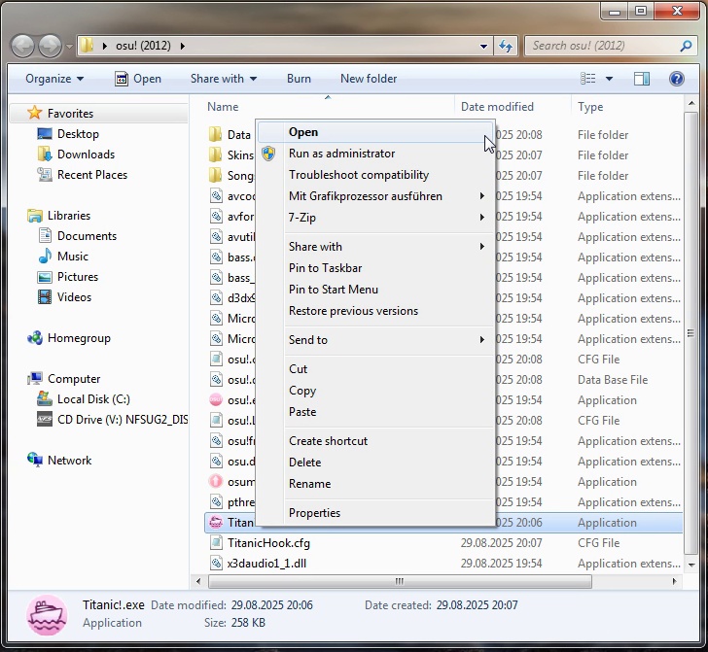Click the change view icon
Screen dimensions: 708x652
pos(587,79)
